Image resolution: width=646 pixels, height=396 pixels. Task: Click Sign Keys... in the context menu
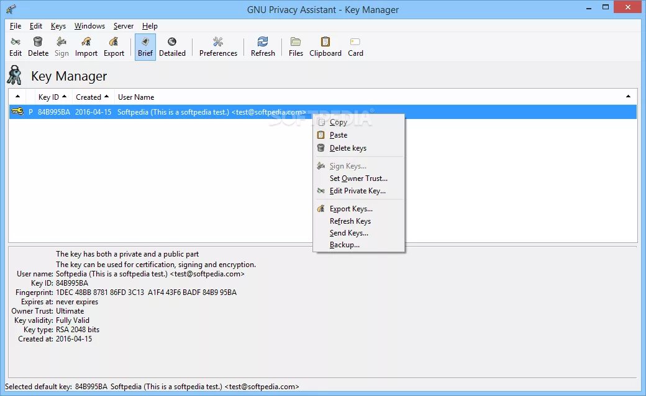click(x=358, y=165)
